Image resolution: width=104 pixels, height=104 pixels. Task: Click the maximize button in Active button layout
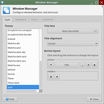(x=88, y=65)
